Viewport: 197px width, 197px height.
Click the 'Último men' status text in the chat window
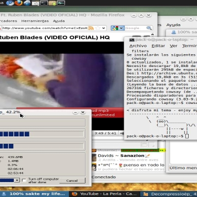(x=183, y=168)
